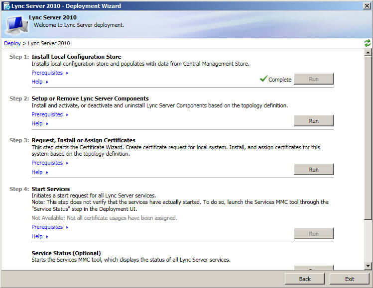Run Step 3 Certificate Wizard

pyautogui.click(x=314, y=170)
